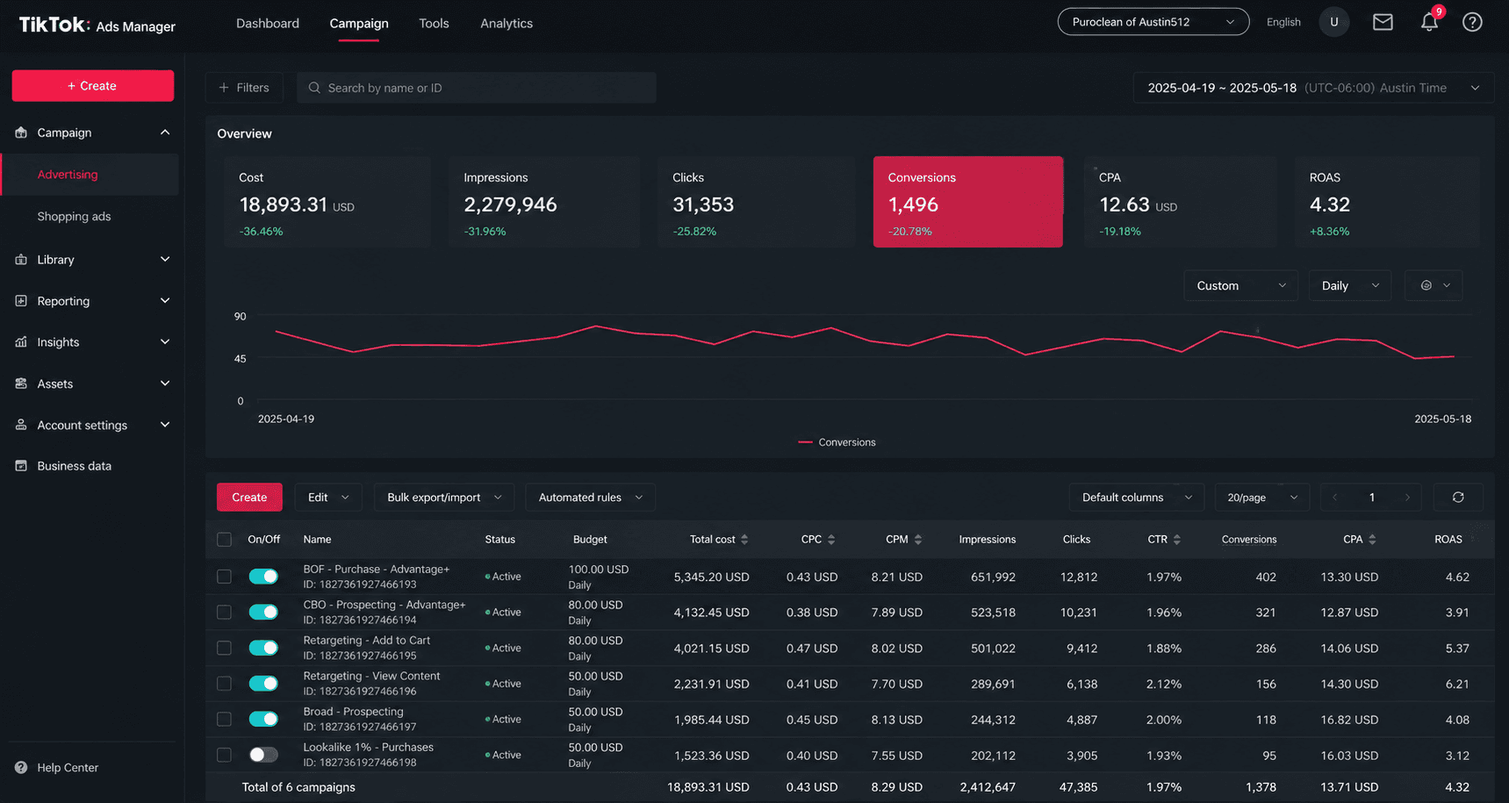Click the Library sidebar icon
Screen dimensions: 1509x803
[x=21, y=260]
